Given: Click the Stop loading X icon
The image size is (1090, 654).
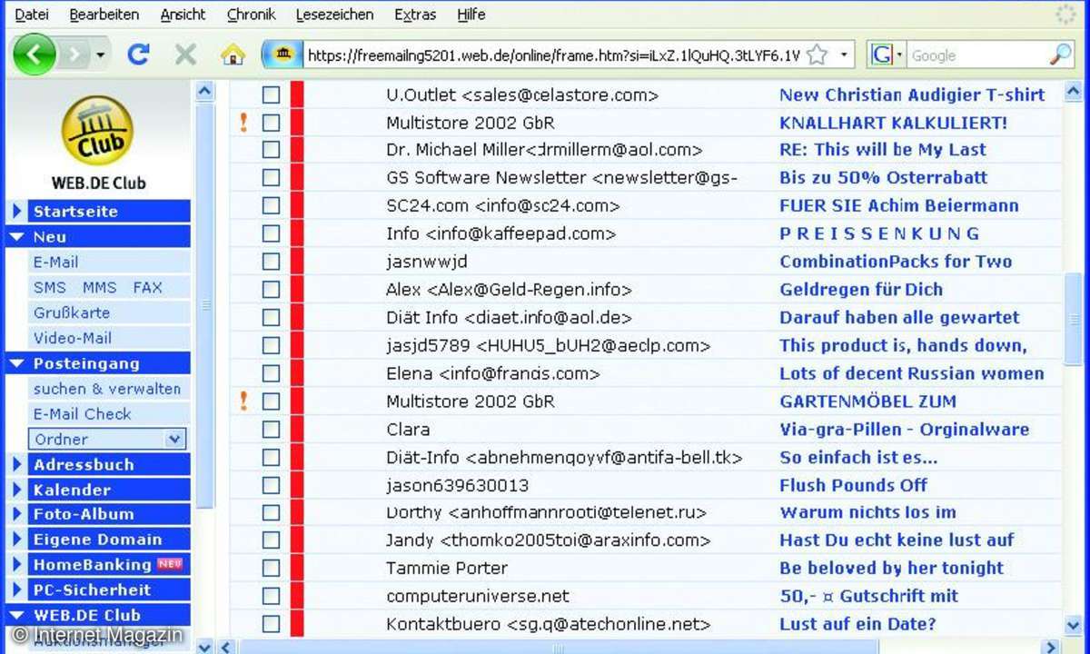Looking at the screenshot, I should pos(185,55).
